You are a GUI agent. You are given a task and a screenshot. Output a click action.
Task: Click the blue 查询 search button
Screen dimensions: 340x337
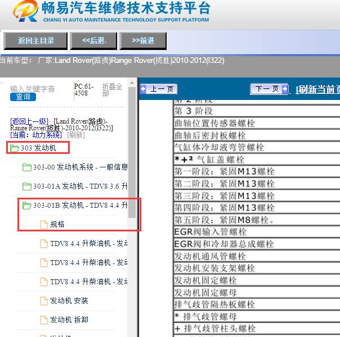coord(23,97)
